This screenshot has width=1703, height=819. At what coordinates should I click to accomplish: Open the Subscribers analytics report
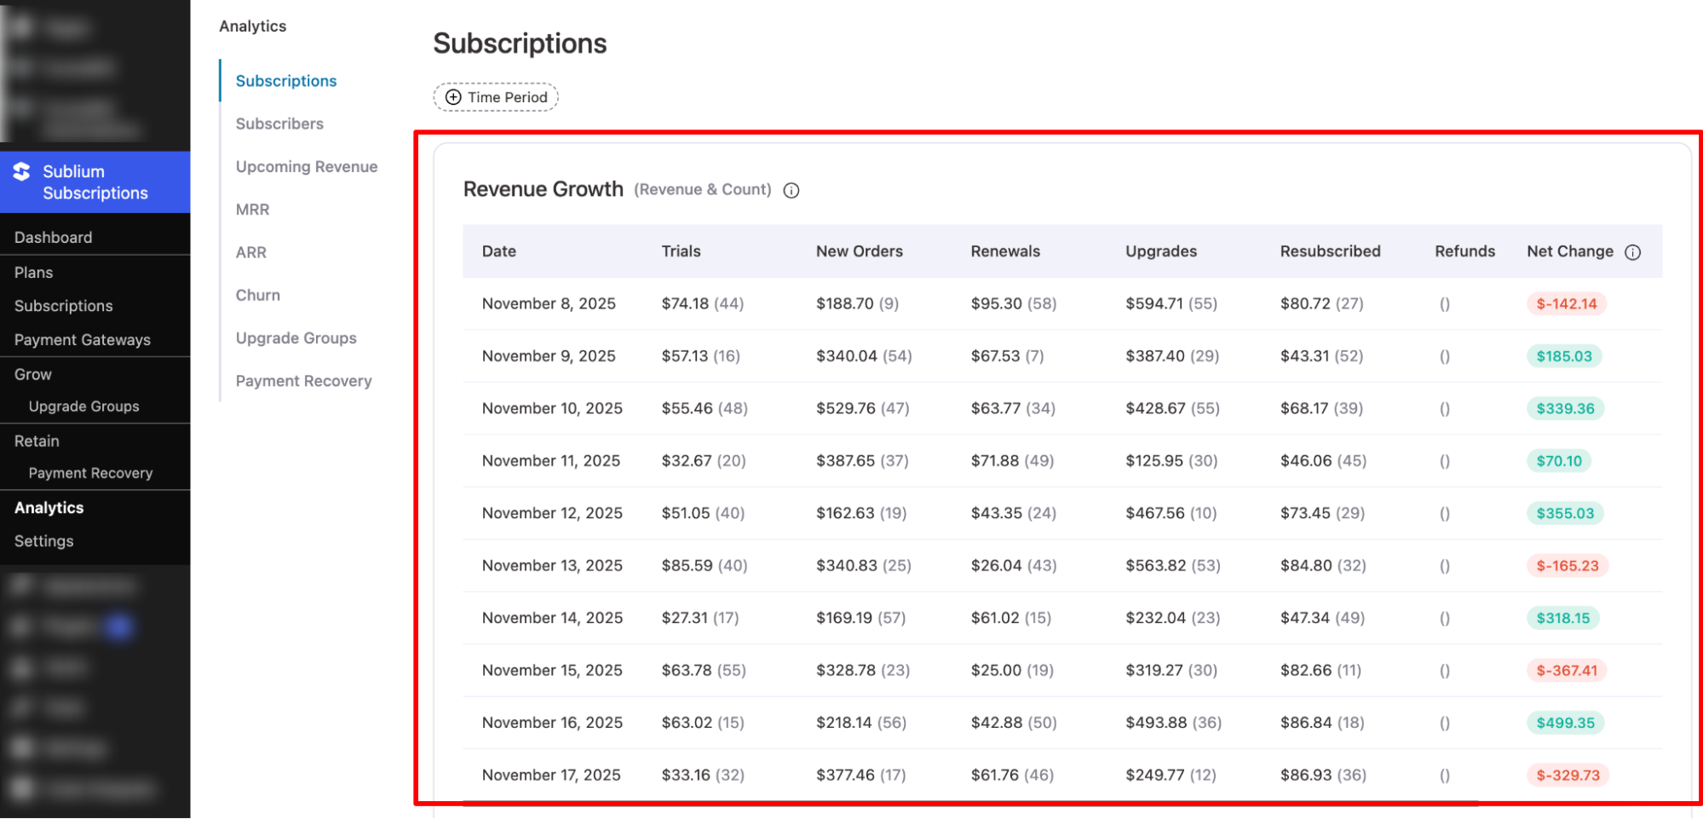[x=279, y=124]
